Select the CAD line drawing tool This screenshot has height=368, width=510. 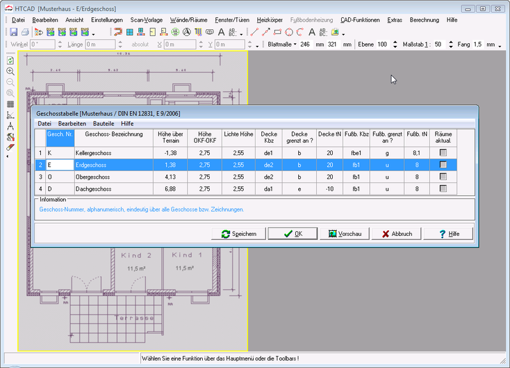[254, 32]
